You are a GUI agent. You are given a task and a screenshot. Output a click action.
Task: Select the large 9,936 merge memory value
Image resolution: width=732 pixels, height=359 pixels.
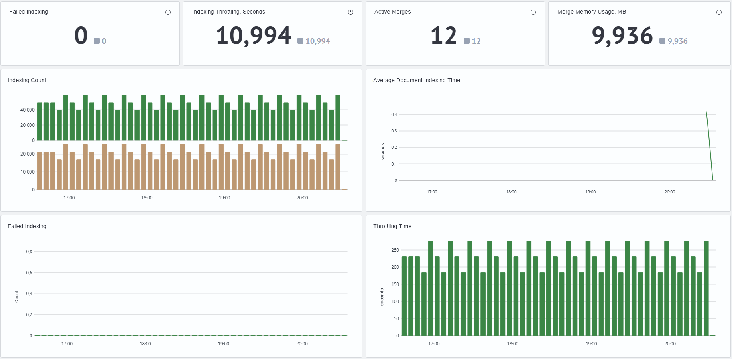(x=622, y=36)
